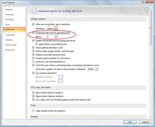
Task: Click the Help question mark button
Action: 144,2
